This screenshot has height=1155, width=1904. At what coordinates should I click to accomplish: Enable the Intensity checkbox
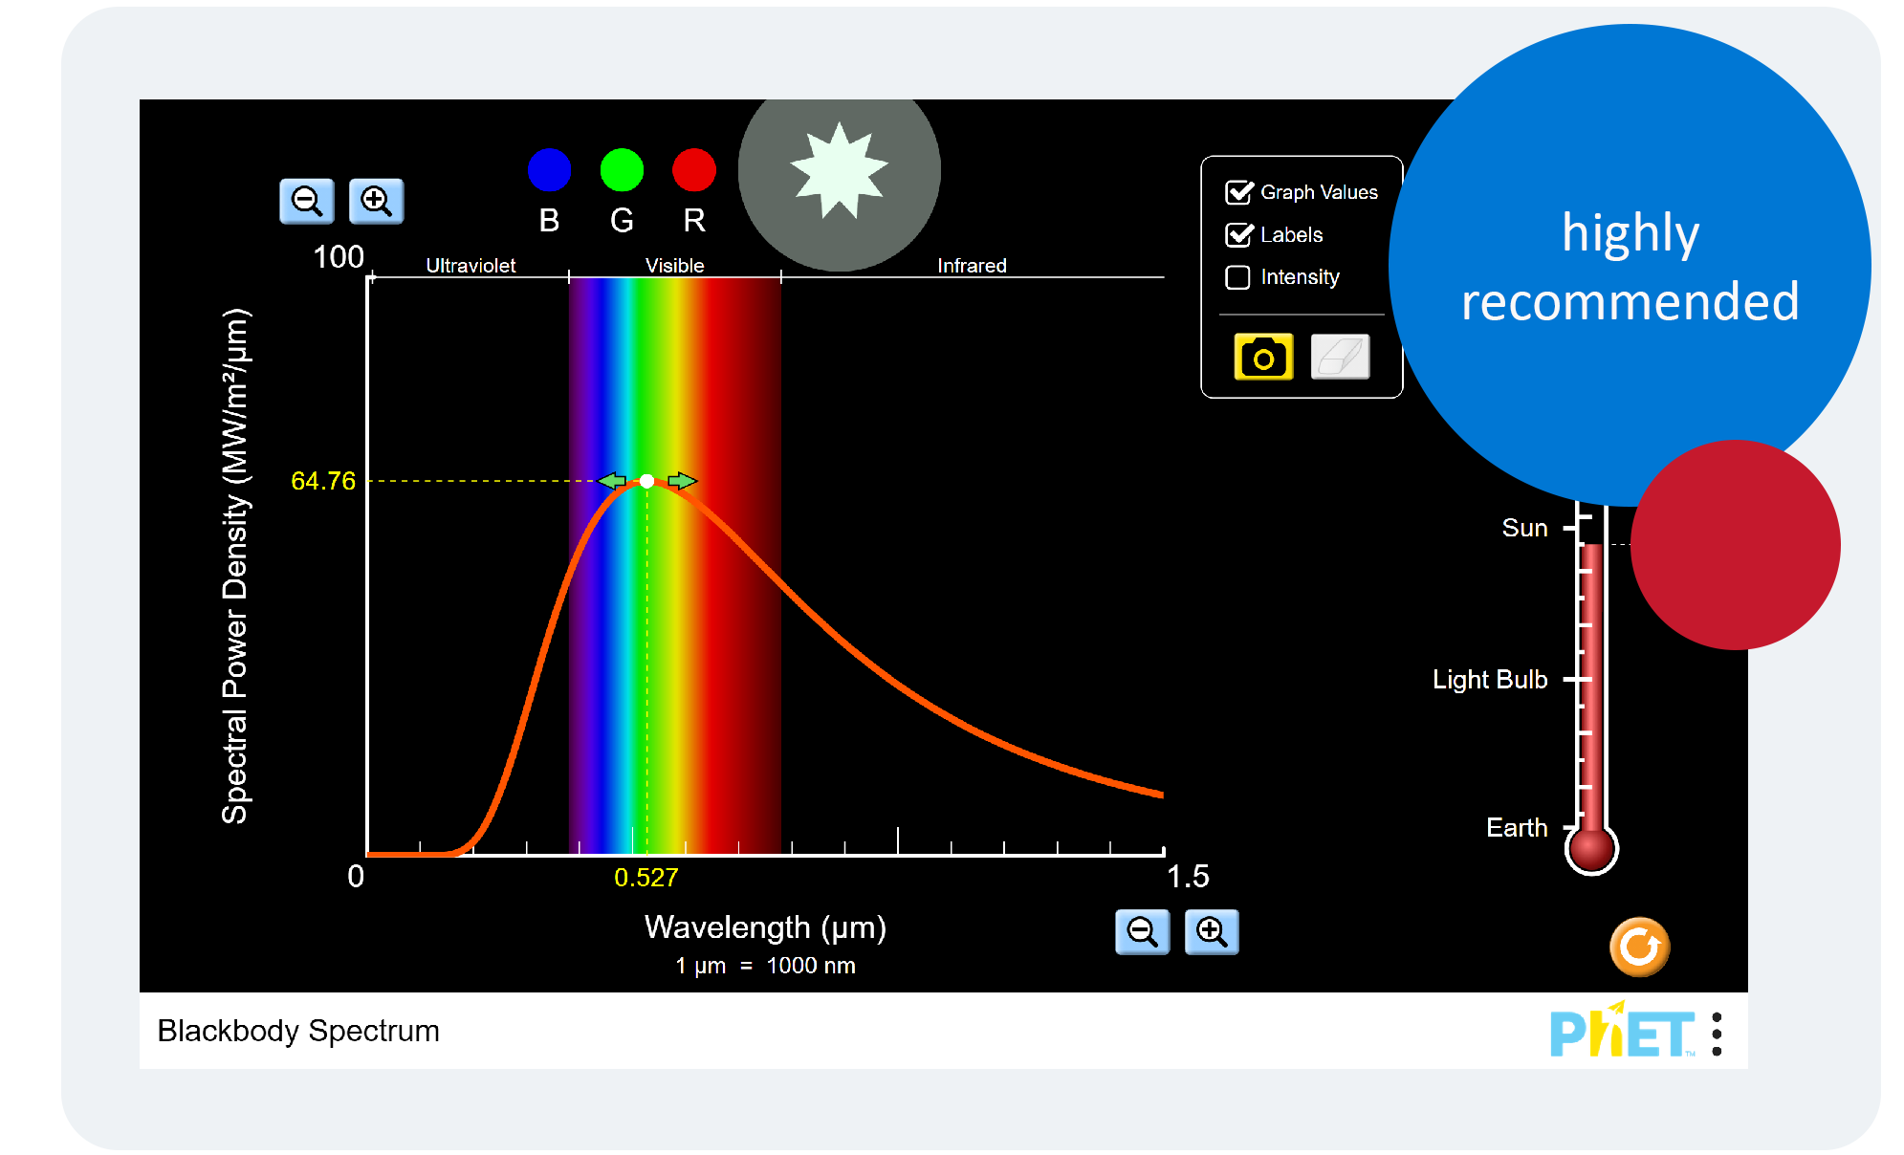tap(1237, 277)
